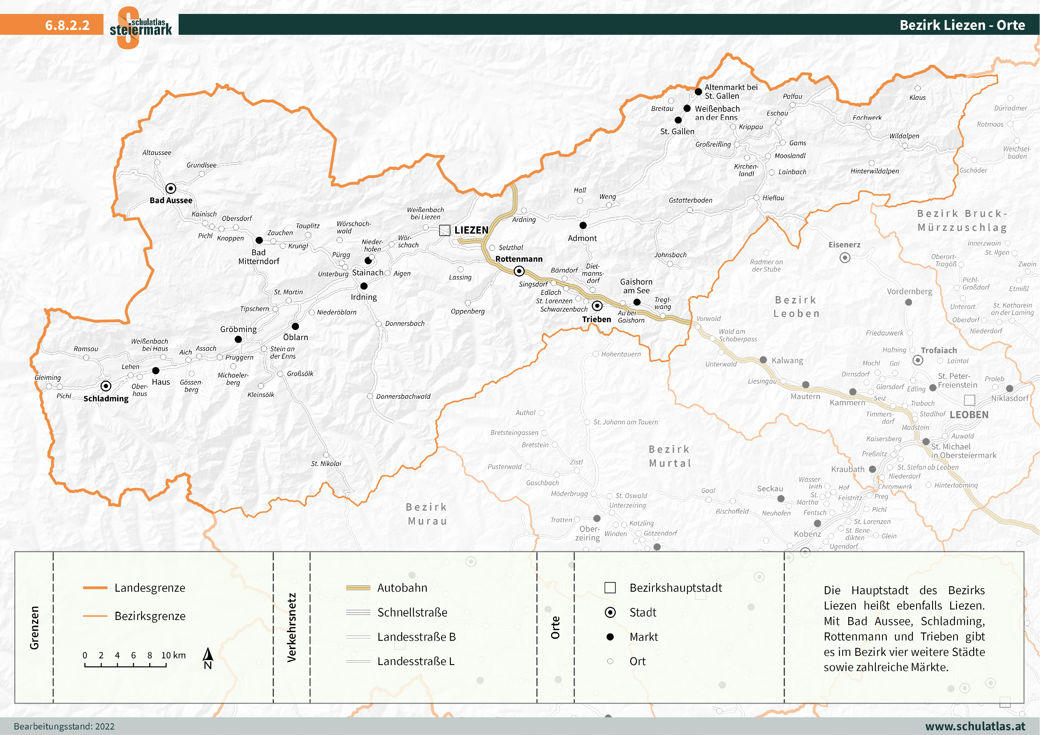Click the Autobahn legend line swatch
The height and width of the screenshot is (735, 1040).
(358, 588)
